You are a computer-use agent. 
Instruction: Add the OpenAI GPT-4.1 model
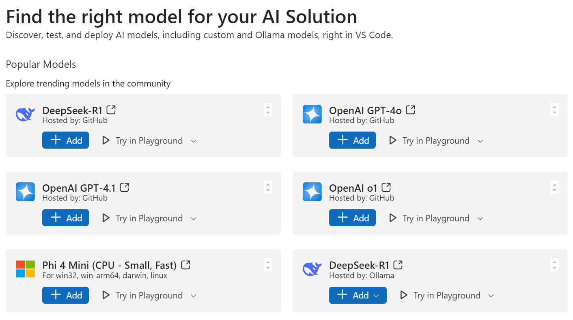point(65,218)
